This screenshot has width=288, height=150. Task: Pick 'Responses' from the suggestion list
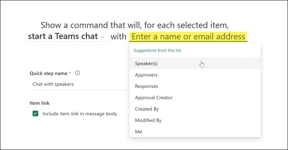[195, 86]
